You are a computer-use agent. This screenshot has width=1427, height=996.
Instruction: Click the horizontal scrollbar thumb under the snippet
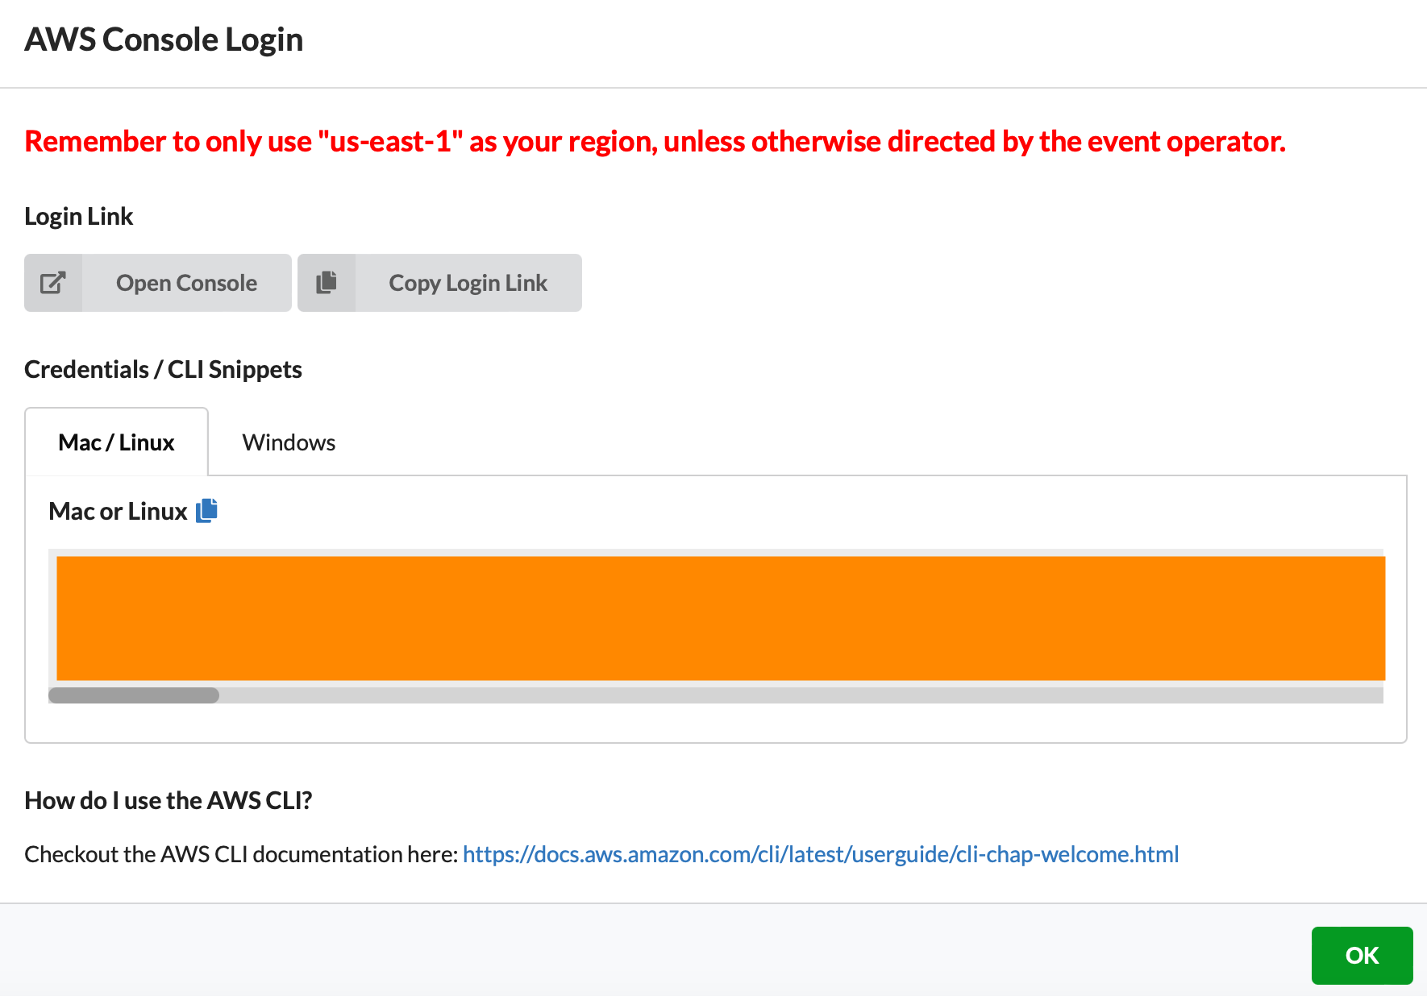click(x=134, y=695)
